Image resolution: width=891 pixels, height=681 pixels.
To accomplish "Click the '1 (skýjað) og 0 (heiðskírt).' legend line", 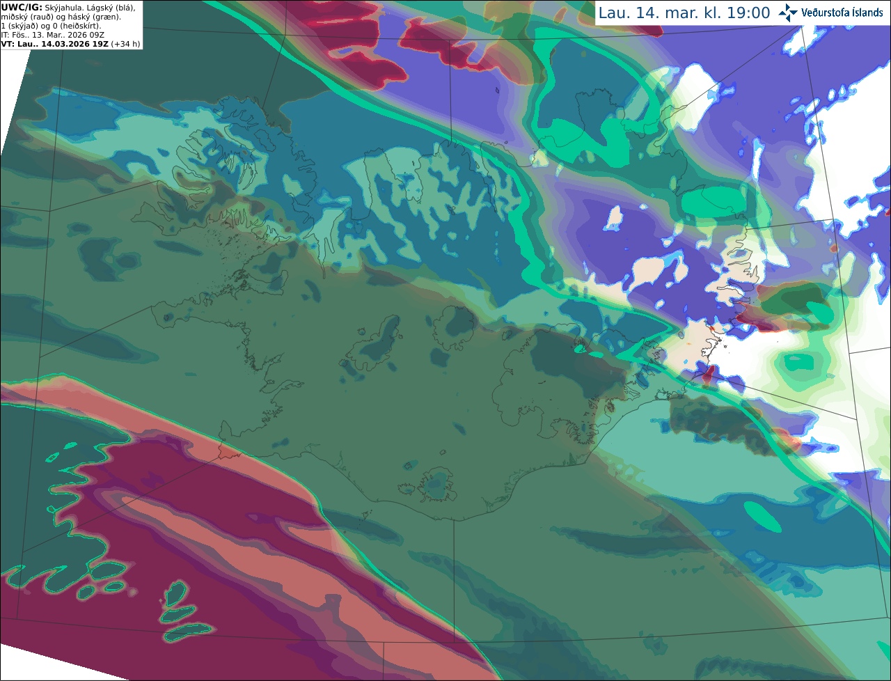I will (51, 26).
